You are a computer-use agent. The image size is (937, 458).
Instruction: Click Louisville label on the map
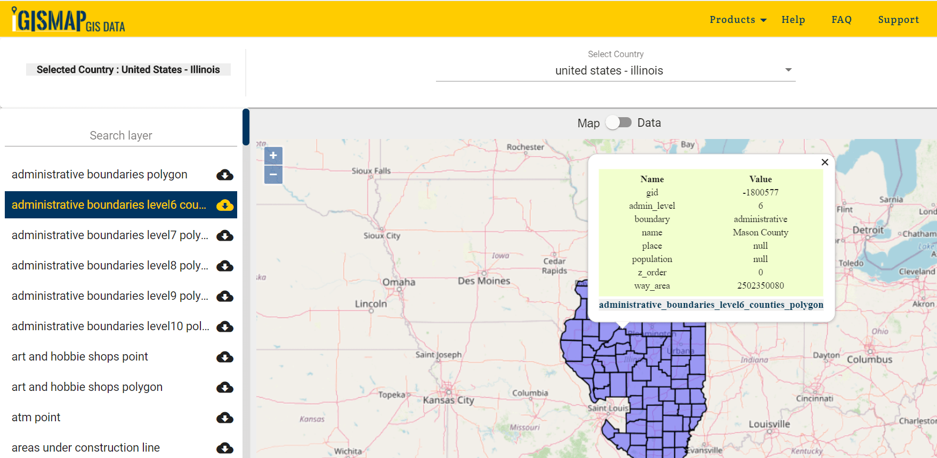click(769, 424)
